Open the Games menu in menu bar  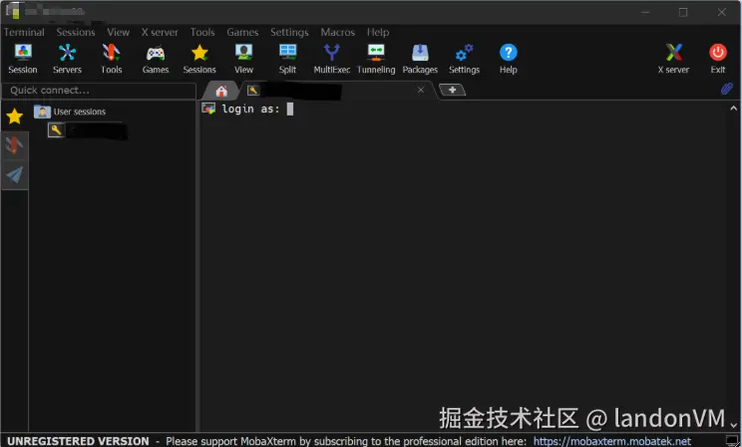click(x=242, y=32)
